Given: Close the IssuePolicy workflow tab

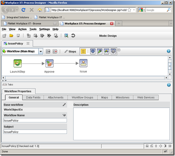Looking at the screenshot, I should click(28, 43).
